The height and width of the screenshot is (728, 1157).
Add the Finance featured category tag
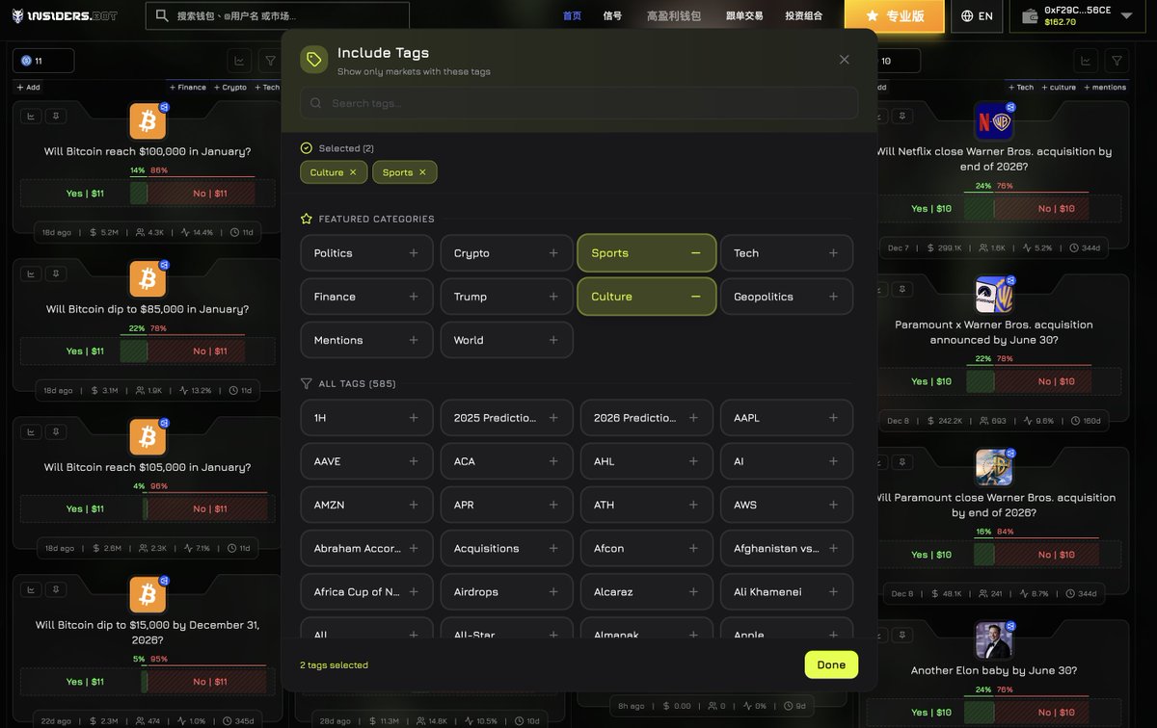tap(366, 297)
